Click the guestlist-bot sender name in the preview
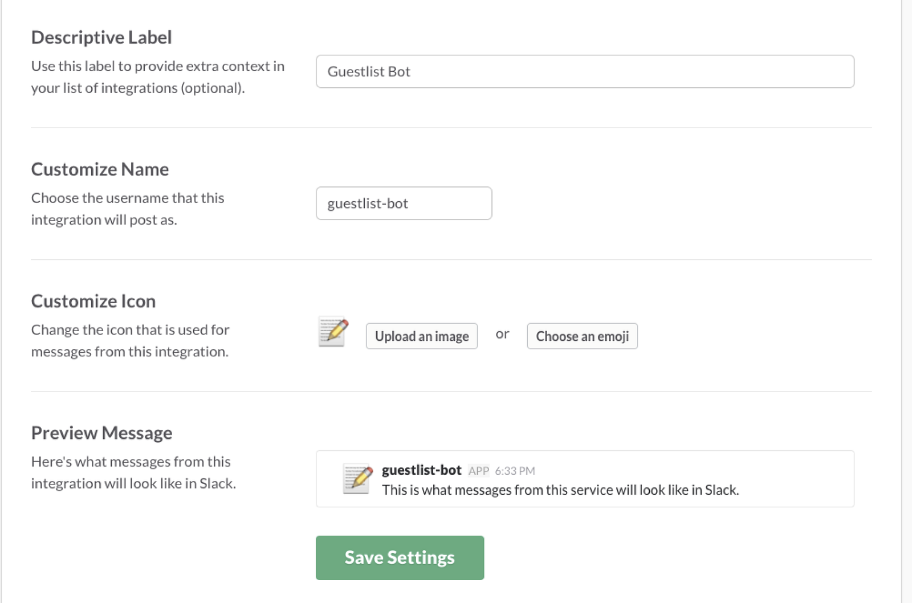 pos(421,470)
